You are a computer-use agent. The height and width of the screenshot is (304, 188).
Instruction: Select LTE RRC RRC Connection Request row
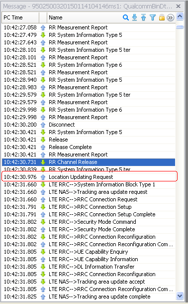pyautogui.click(x=89, y=199)
